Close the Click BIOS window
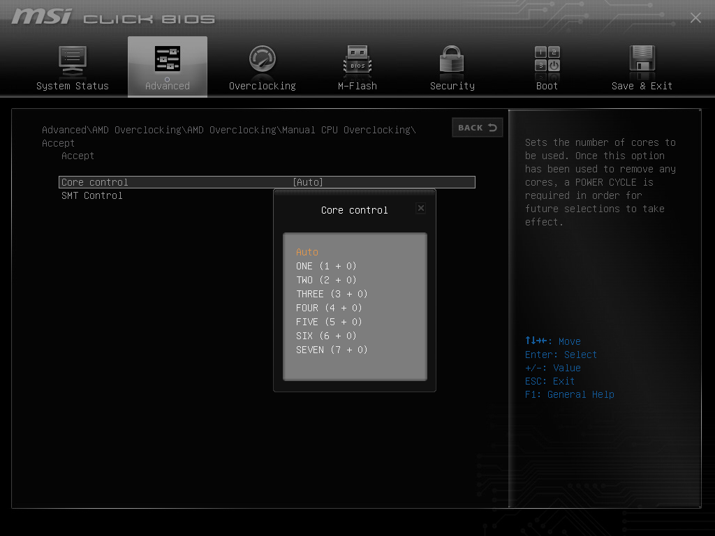The width and height of the screenshot is (715, 536). (x=695, y=17)
